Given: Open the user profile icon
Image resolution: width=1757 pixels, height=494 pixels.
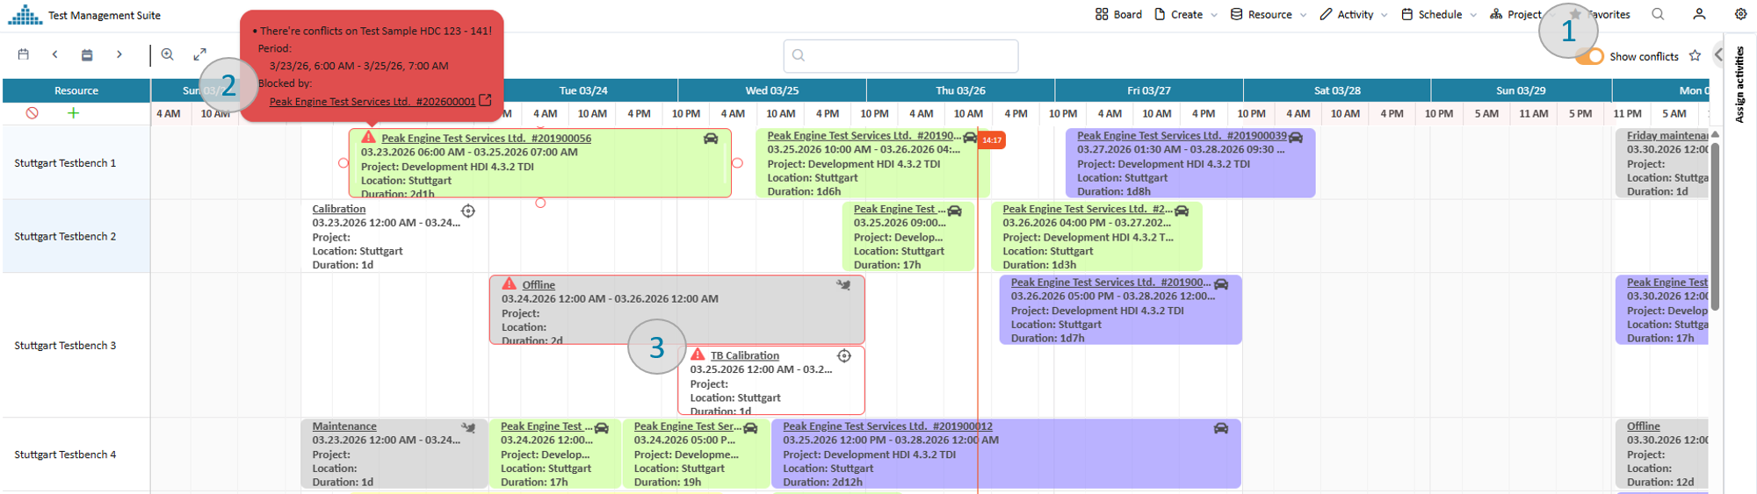Looking at the screenshot, I should tap(1699, 14).
